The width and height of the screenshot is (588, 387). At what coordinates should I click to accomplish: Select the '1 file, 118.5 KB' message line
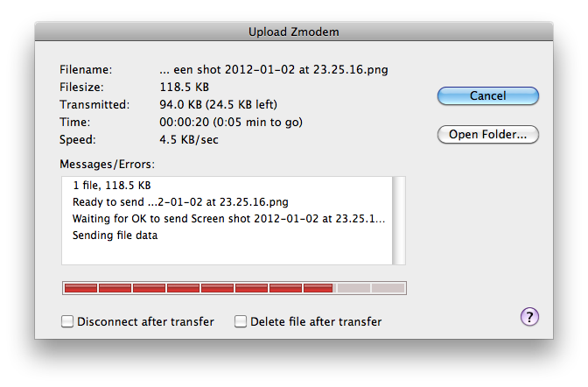[x=112, y=186]
